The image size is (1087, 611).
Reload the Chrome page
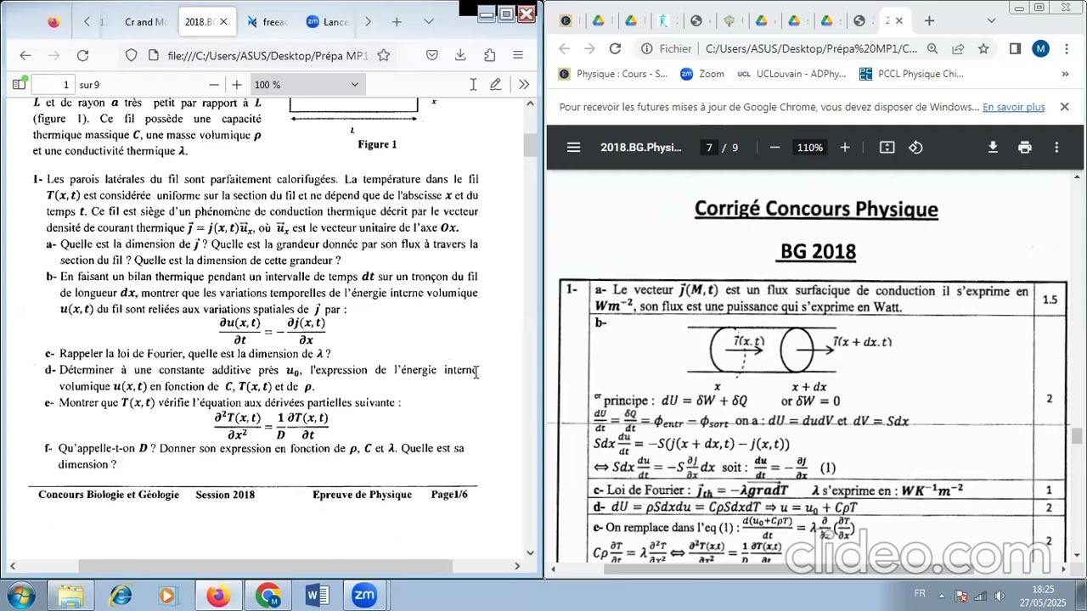click(616, 48)
